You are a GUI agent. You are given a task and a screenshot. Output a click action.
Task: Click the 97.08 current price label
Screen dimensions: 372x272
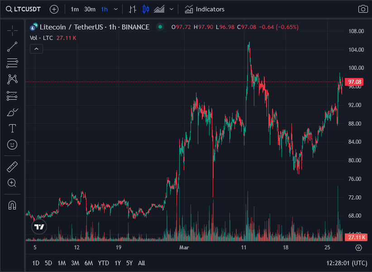click(354, 82)
